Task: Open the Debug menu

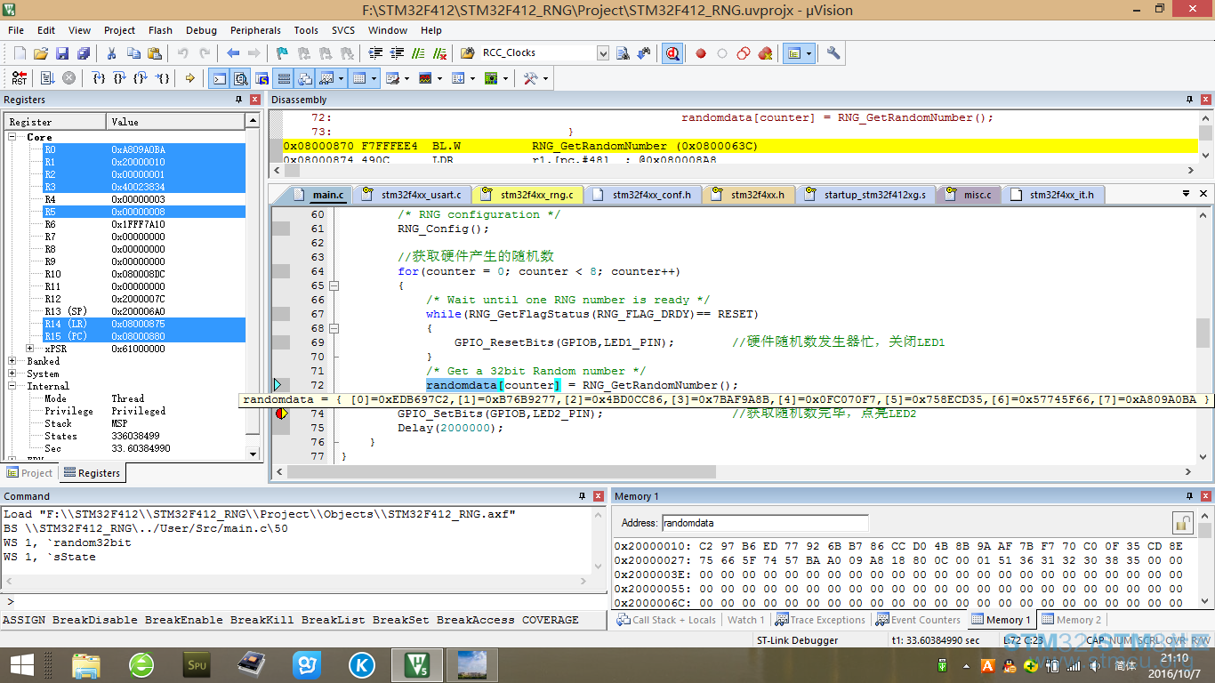Action: click(x=201, y=30)
